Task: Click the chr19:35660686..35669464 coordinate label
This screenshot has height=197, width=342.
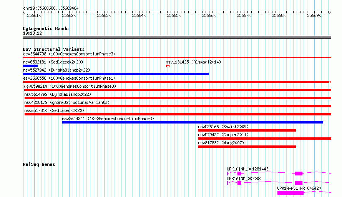Action: 51,8
